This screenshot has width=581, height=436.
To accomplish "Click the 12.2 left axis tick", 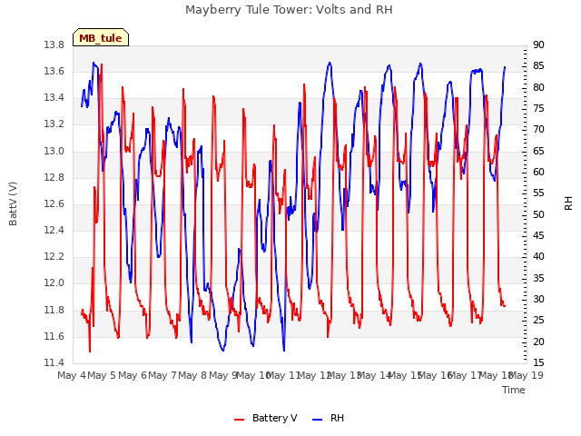I will pyautogui.click(x=54, y=256).
